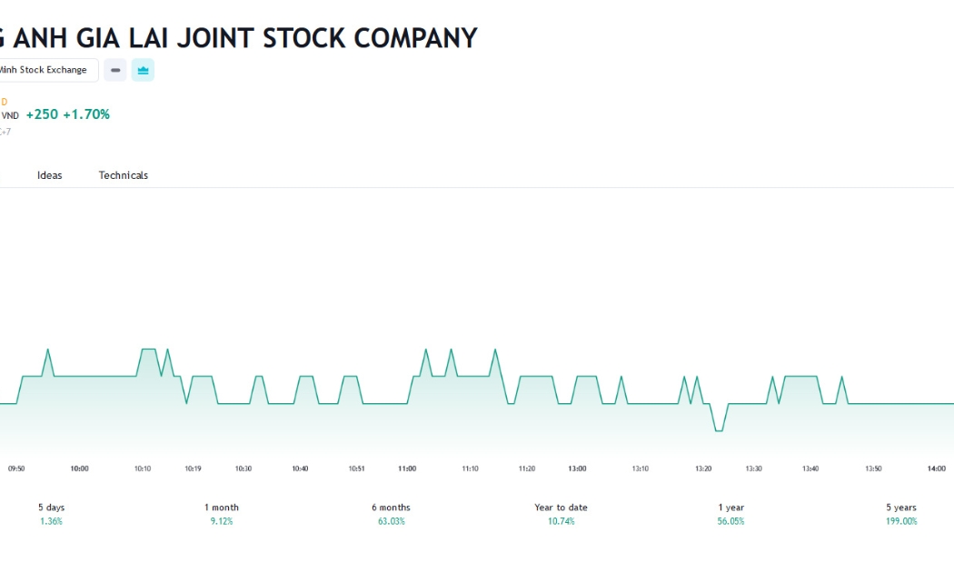The image size is (954, 572).
Task: Switch to the Technicals tab
Action: 124,175
